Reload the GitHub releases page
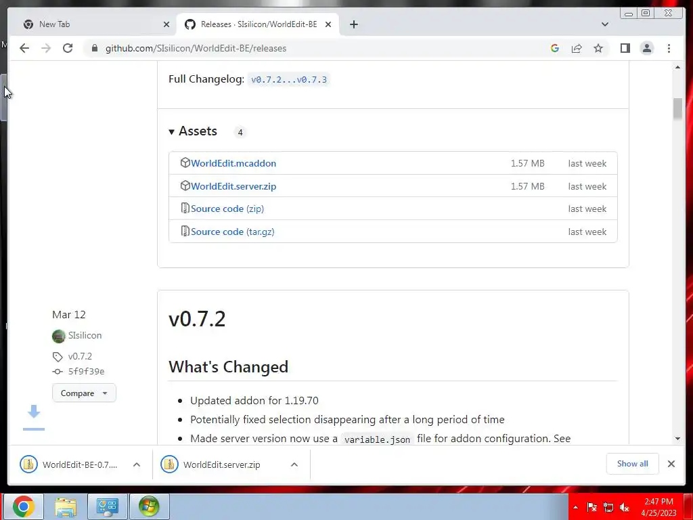The height and width of the screenshot is (520, 693). click(x=68, y=48)
